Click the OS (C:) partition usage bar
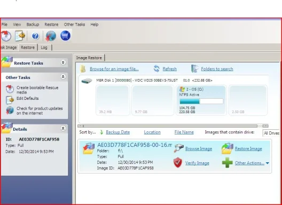The image size is (282, 205). (201, 101)
